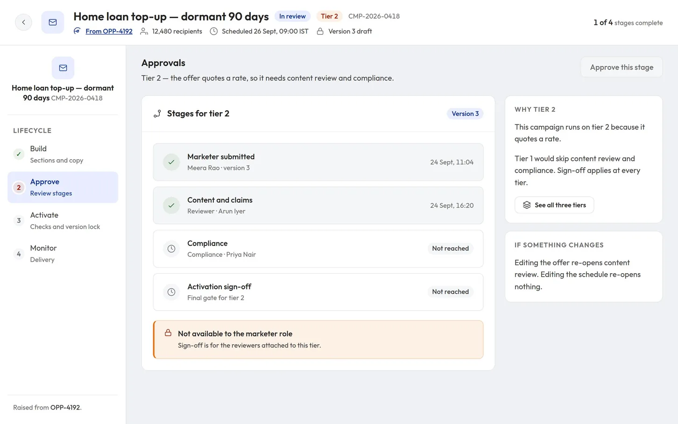Click the 24 Sept, 11:04 timestamp
The width and height of the screenshot is (678, 424).
[x=452, y=162]
